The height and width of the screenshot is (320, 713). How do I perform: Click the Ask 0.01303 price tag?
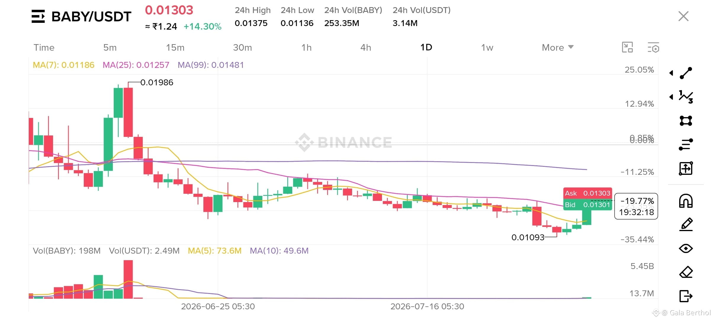point(587,193)
